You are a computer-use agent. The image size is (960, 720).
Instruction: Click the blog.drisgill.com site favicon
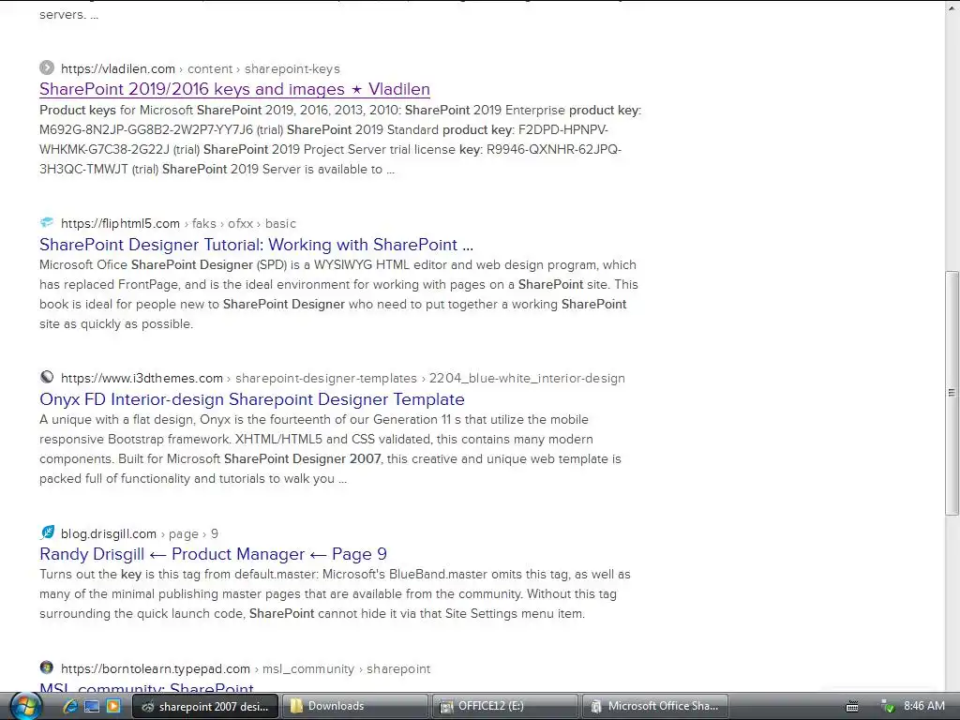point(47,532)
